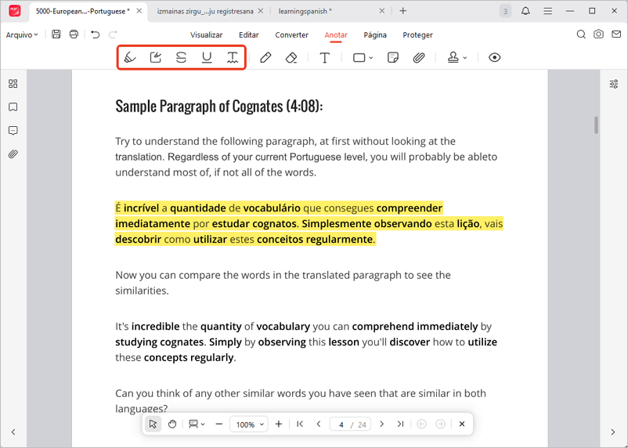
Task: Open notifications bell
Action: coord(525,11)
